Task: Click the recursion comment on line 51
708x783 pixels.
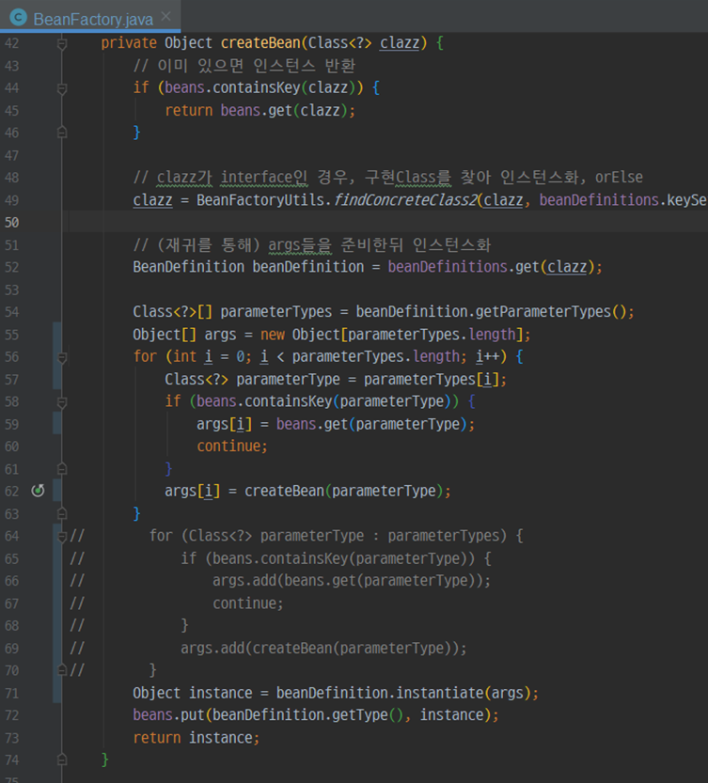Action: point(312,244)
